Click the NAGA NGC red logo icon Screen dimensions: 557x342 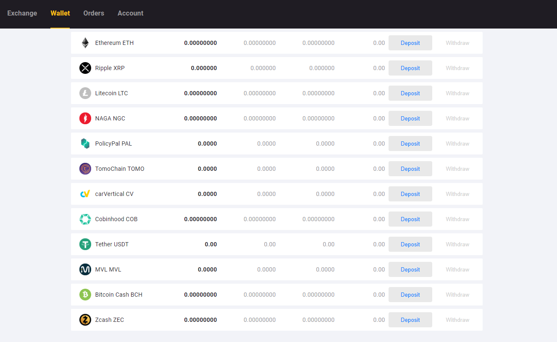(x=85, y=118)
